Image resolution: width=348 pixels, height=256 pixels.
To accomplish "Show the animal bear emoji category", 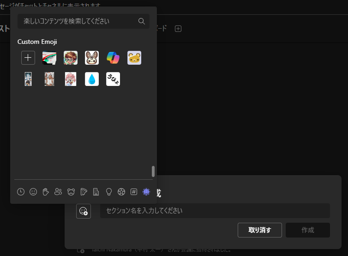I will click(71, 192).
